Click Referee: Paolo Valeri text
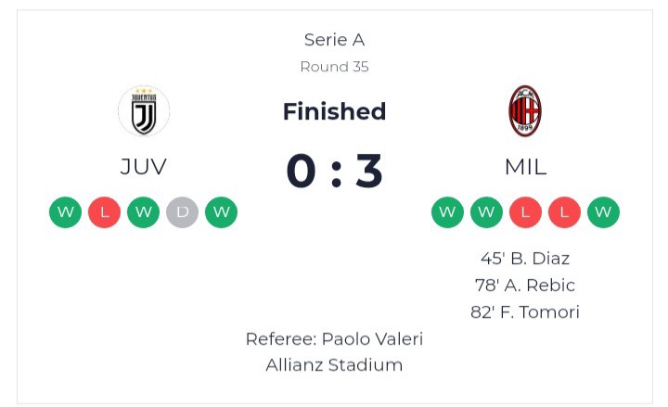This screenshot has width=668, height=407. 334,339
